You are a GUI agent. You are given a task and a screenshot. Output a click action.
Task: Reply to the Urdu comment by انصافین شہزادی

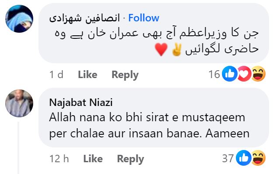point(125,75)
